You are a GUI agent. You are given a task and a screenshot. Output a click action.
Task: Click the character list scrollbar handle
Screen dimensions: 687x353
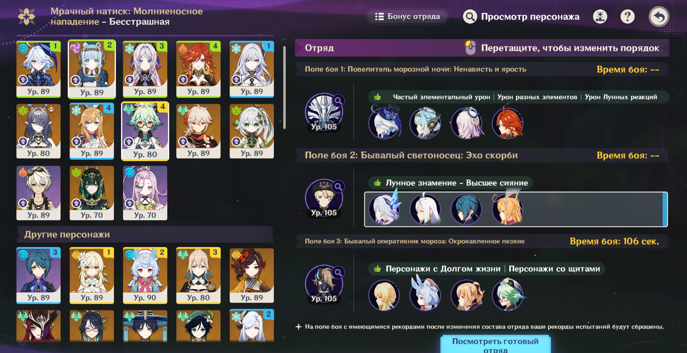[285, 87]
